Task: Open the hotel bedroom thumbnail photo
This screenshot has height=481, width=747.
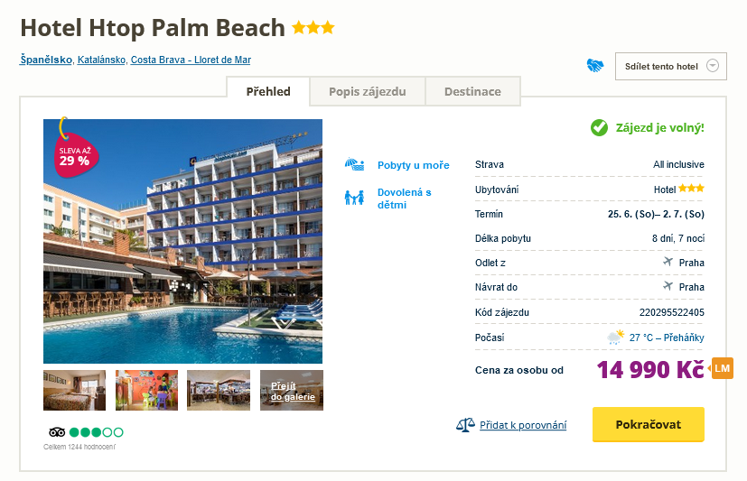Action: point(74,390)
